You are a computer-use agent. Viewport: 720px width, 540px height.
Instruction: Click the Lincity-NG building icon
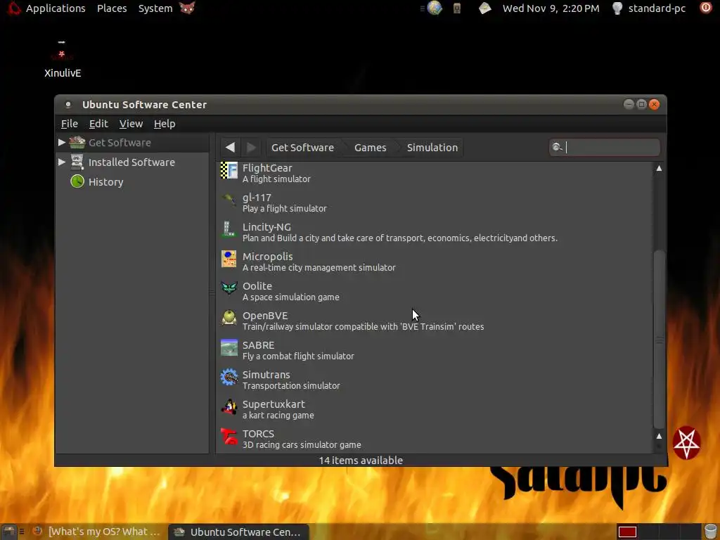pos(229,229)
